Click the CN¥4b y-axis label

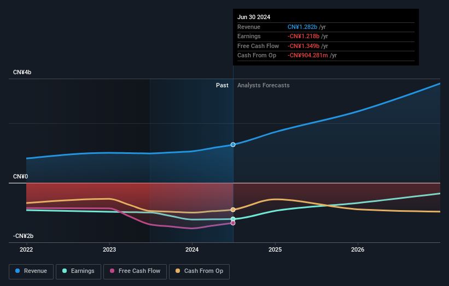coord(22,72)
